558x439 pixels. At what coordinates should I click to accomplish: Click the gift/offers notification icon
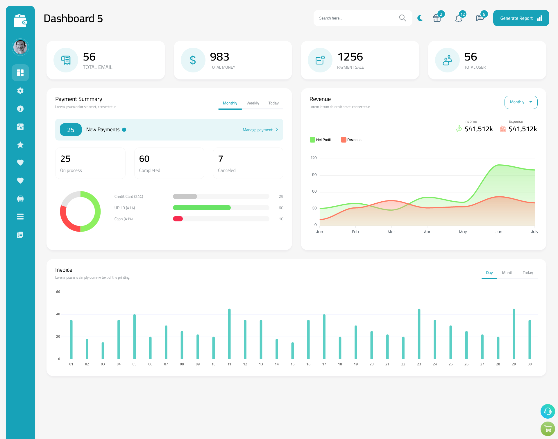[437, 18]
